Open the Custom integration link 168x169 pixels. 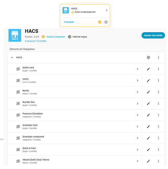tap(56, 37)
